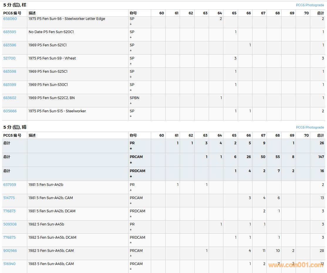Click the 总计 column header in proof table

click(x=321, y=135)
